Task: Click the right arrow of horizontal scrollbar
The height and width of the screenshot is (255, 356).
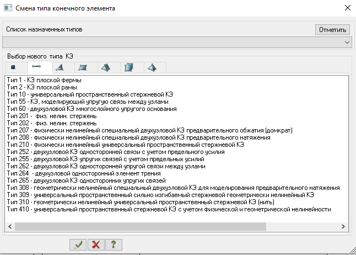Action: pos(343,226)
